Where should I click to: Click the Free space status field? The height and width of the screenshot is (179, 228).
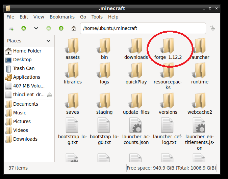[171, 168]
